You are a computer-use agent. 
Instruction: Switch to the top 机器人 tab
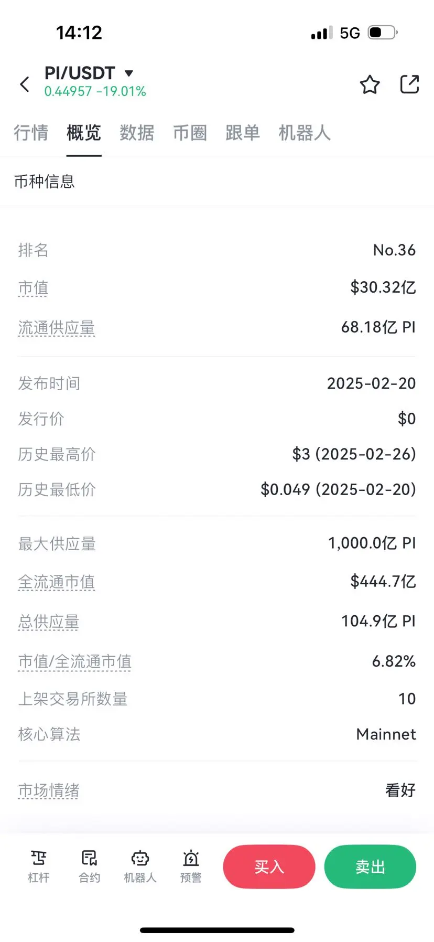tap(305, 133)
